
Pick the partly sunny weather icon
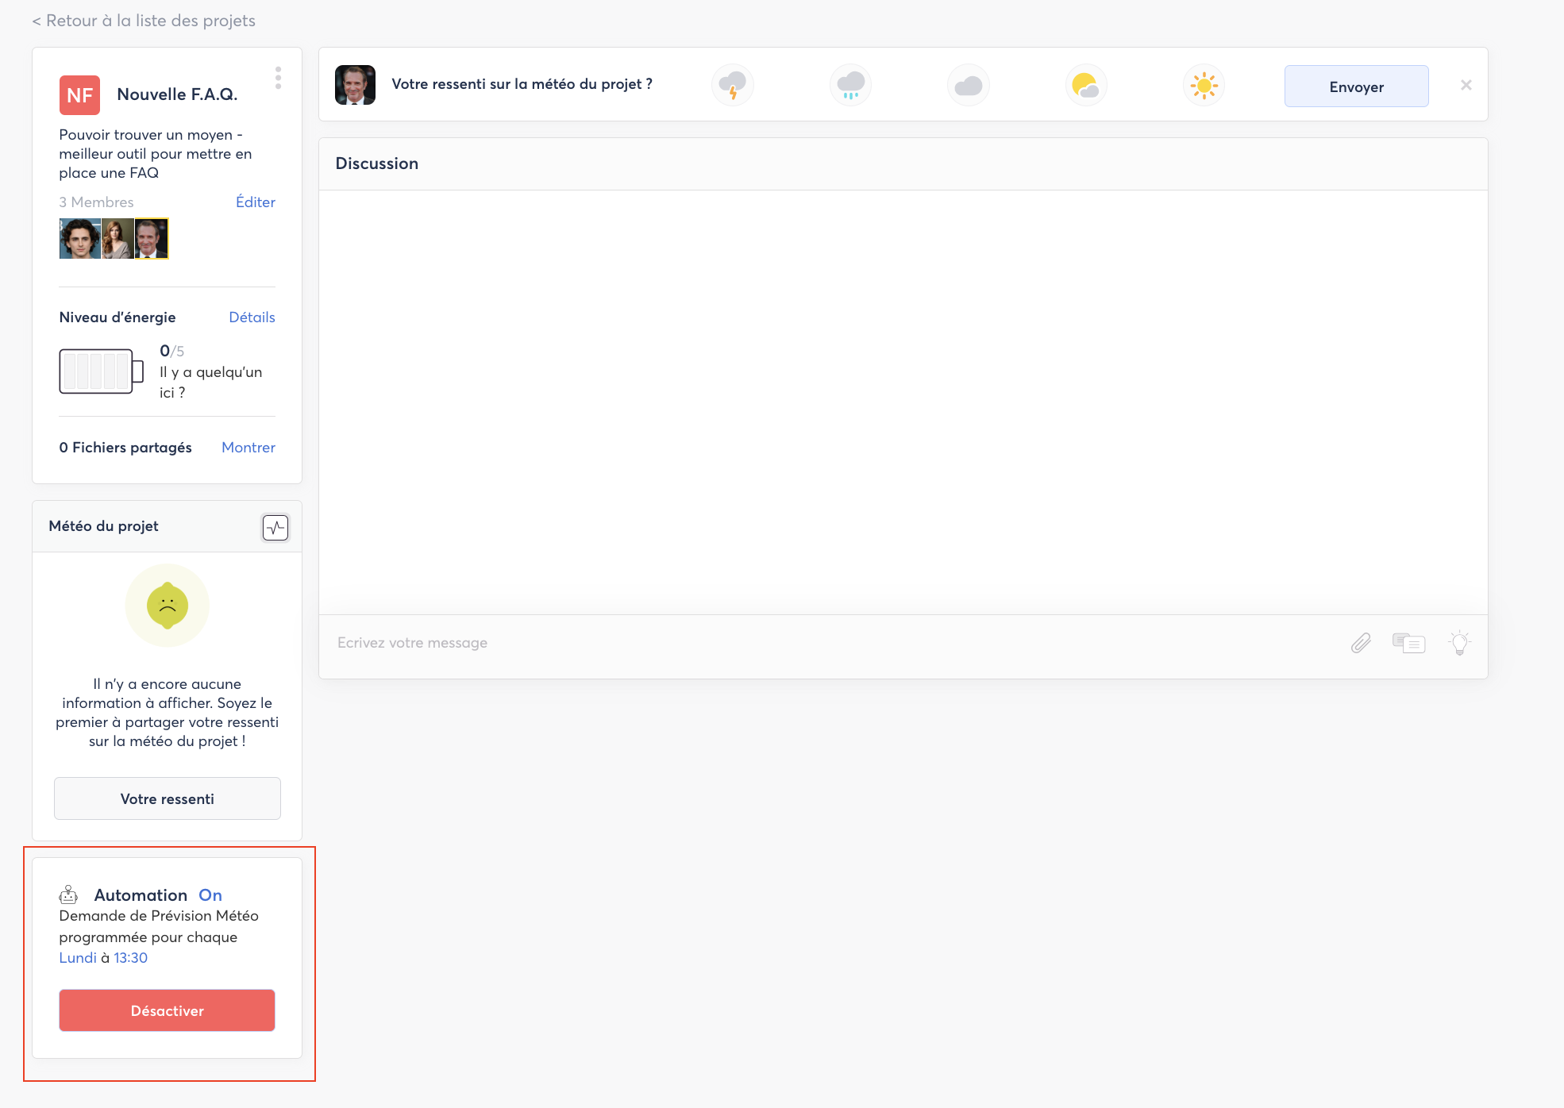coord(1085,85)
